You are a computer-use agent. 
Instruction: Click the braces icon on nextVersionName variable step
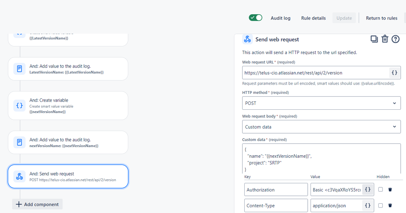point(20,105)
